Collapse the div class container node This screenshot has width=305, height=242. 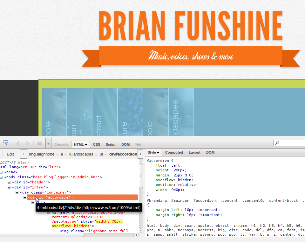(17, 192)
